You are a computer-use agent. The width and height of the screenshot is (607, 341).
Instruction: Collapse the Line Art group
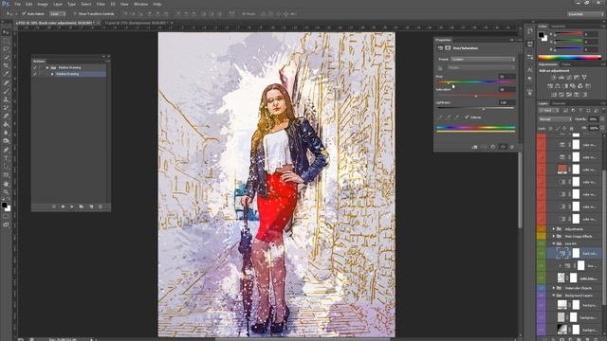554,243
